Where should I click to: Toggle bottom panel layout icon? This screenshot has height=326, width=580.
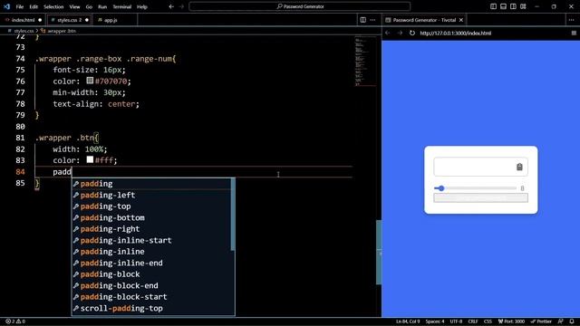[x=504, y=6]
